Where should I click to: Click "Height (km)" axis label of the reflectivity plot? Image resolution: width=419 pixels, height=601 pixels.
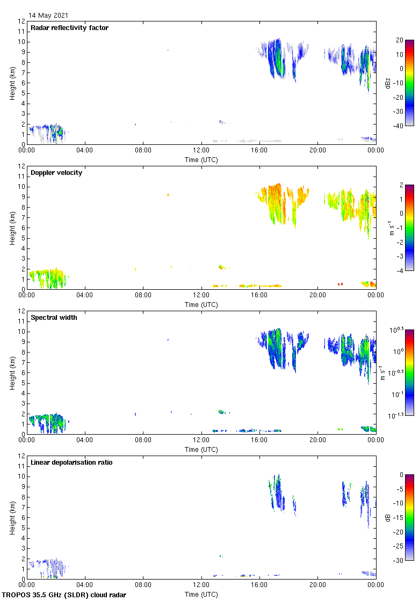pyautogui.click(x=12, y=83)
